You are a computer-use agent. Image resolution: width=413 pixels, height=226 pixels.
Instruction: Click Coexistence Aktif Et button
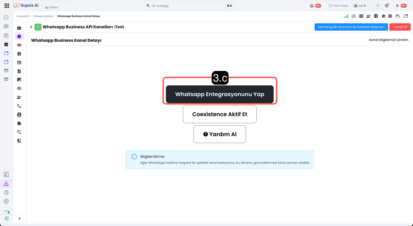point(220,114)
